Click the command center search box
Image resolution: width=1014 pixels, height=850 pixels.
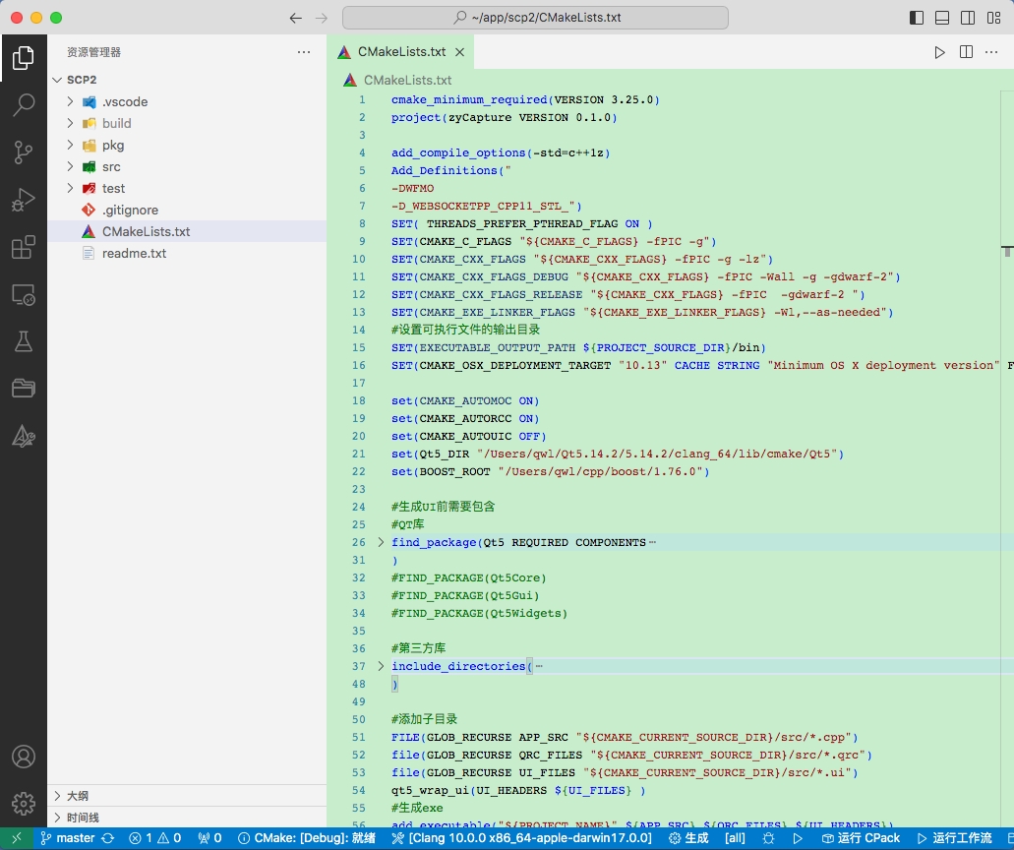pos(535,18)
